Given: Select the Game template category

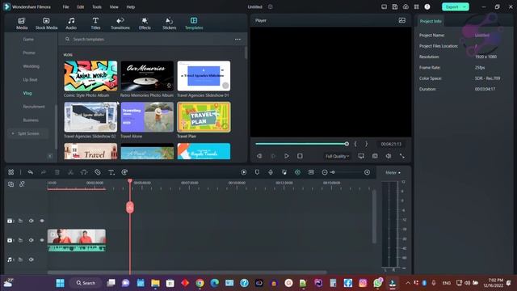Looking at the screenshot, I should point(28,40).
